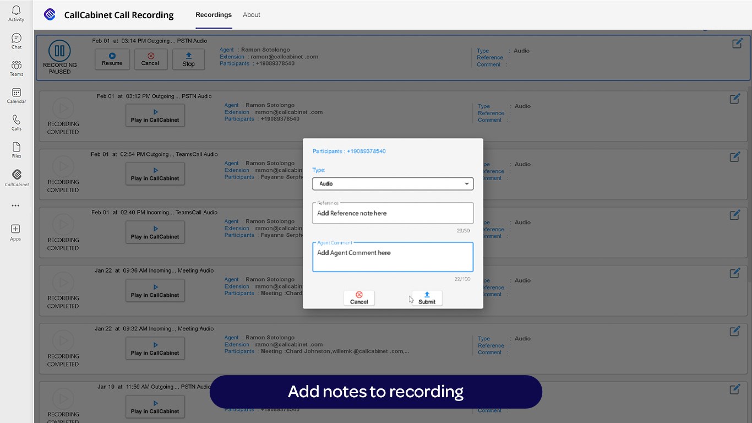Click the play circle of 03:12 PM recording

coord(63,108)
